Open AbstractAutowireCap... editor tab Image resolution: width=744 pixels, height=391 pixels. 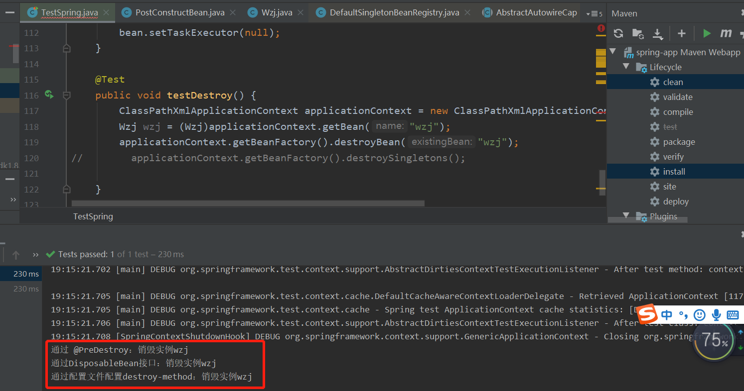click(x=529, y=12)
